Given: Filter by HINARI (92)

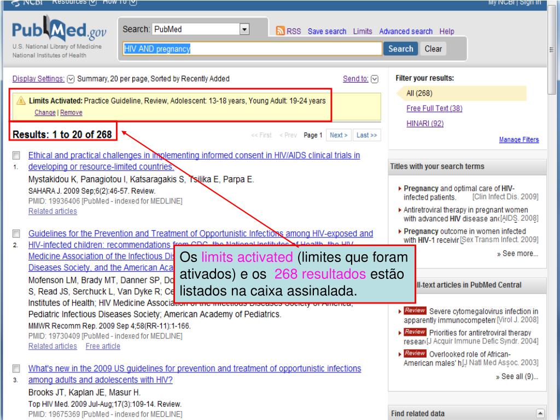Looking at the screenshot, I should tap(425, 124).
